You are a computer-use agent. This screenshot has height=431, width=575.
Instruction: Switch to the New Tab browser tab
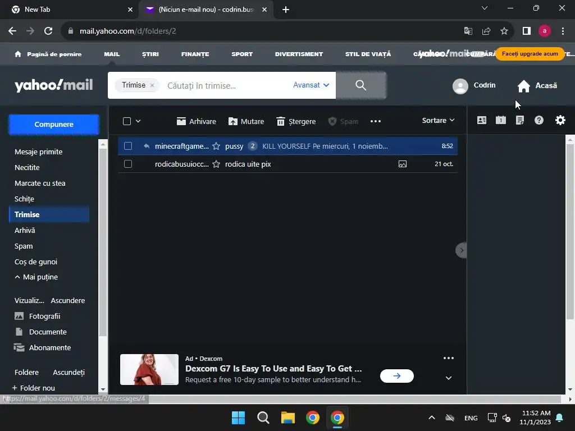(70, 10)
